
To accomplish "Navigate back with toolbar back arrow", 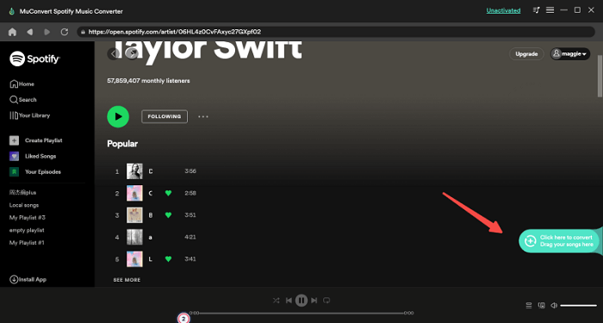I will tap(29, 32).
